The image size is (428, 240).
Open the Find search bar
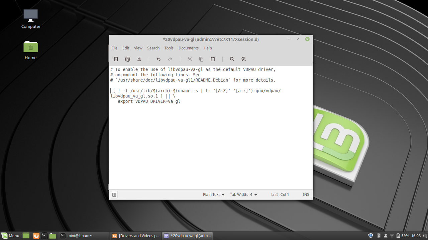232,59
